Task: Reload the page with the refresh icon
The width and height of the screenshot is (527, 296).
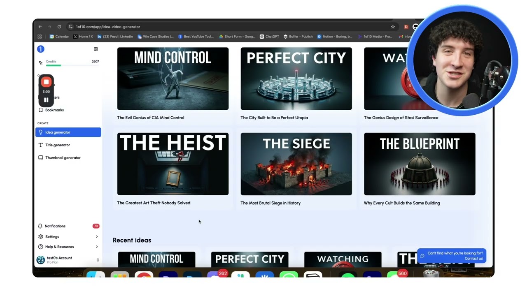Action: pos(59,27)
